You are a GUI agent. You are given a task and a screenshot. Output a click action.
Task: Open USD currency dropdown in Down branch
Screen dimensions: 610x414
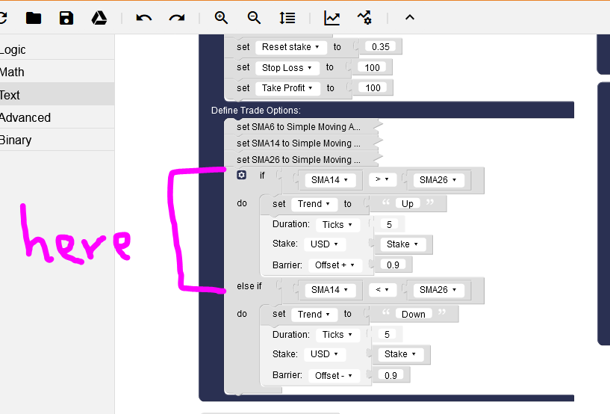324,354
